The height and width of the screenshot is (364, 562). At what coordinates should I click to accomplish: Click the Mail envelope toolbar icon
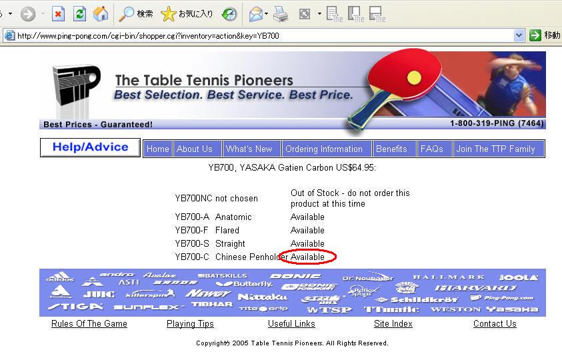pos(255,14)
